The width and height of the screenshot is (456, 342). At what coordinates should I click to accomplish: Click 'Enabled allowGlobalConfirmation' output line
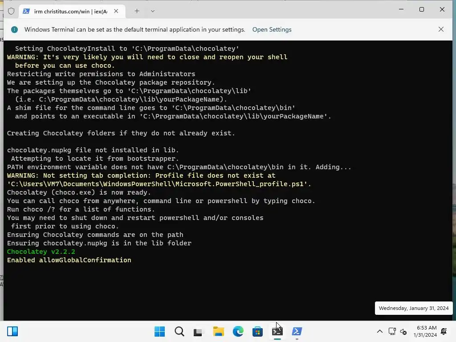point(69,260)
